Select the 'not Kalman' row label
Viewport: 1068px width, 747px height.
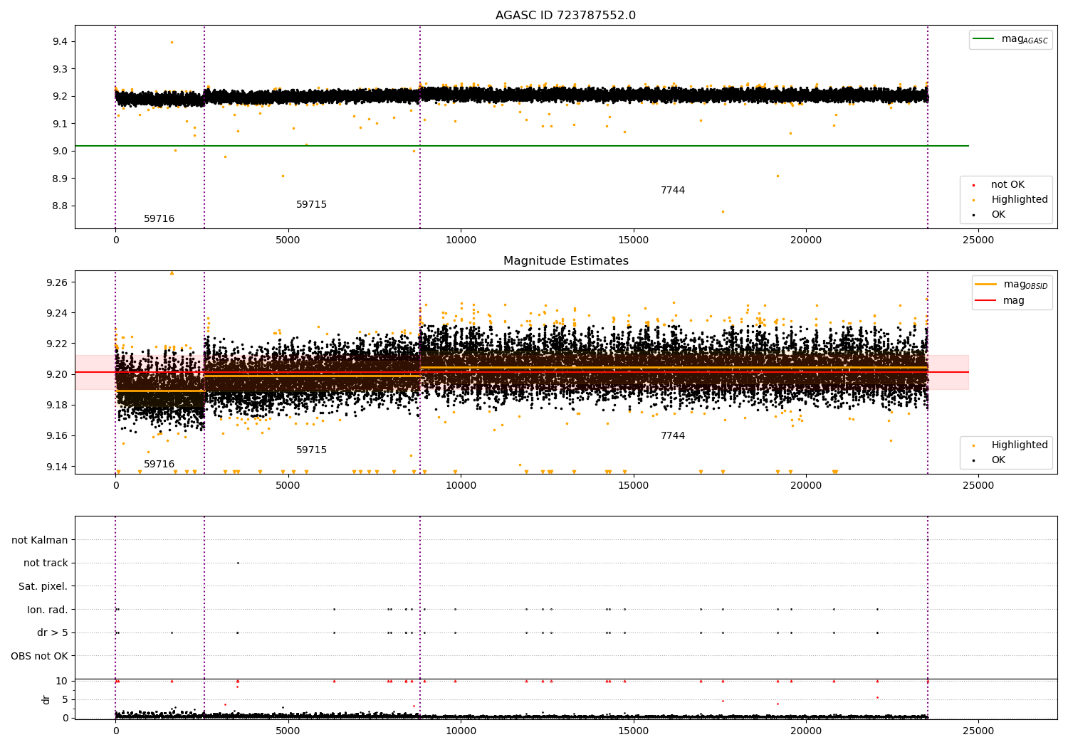pyautogui.click(x=40, y=540)
